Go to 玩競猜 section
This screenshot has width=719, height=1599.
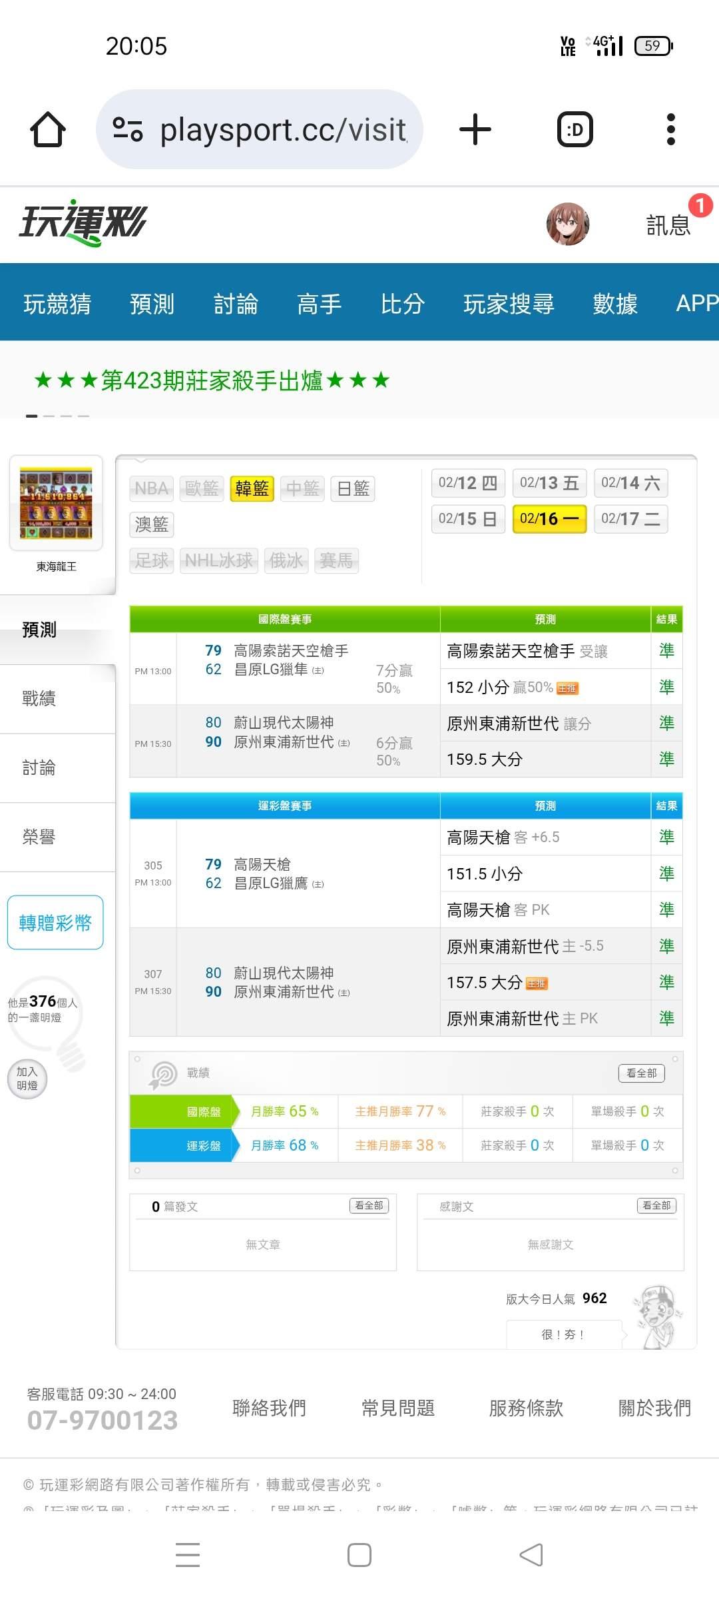57,303
